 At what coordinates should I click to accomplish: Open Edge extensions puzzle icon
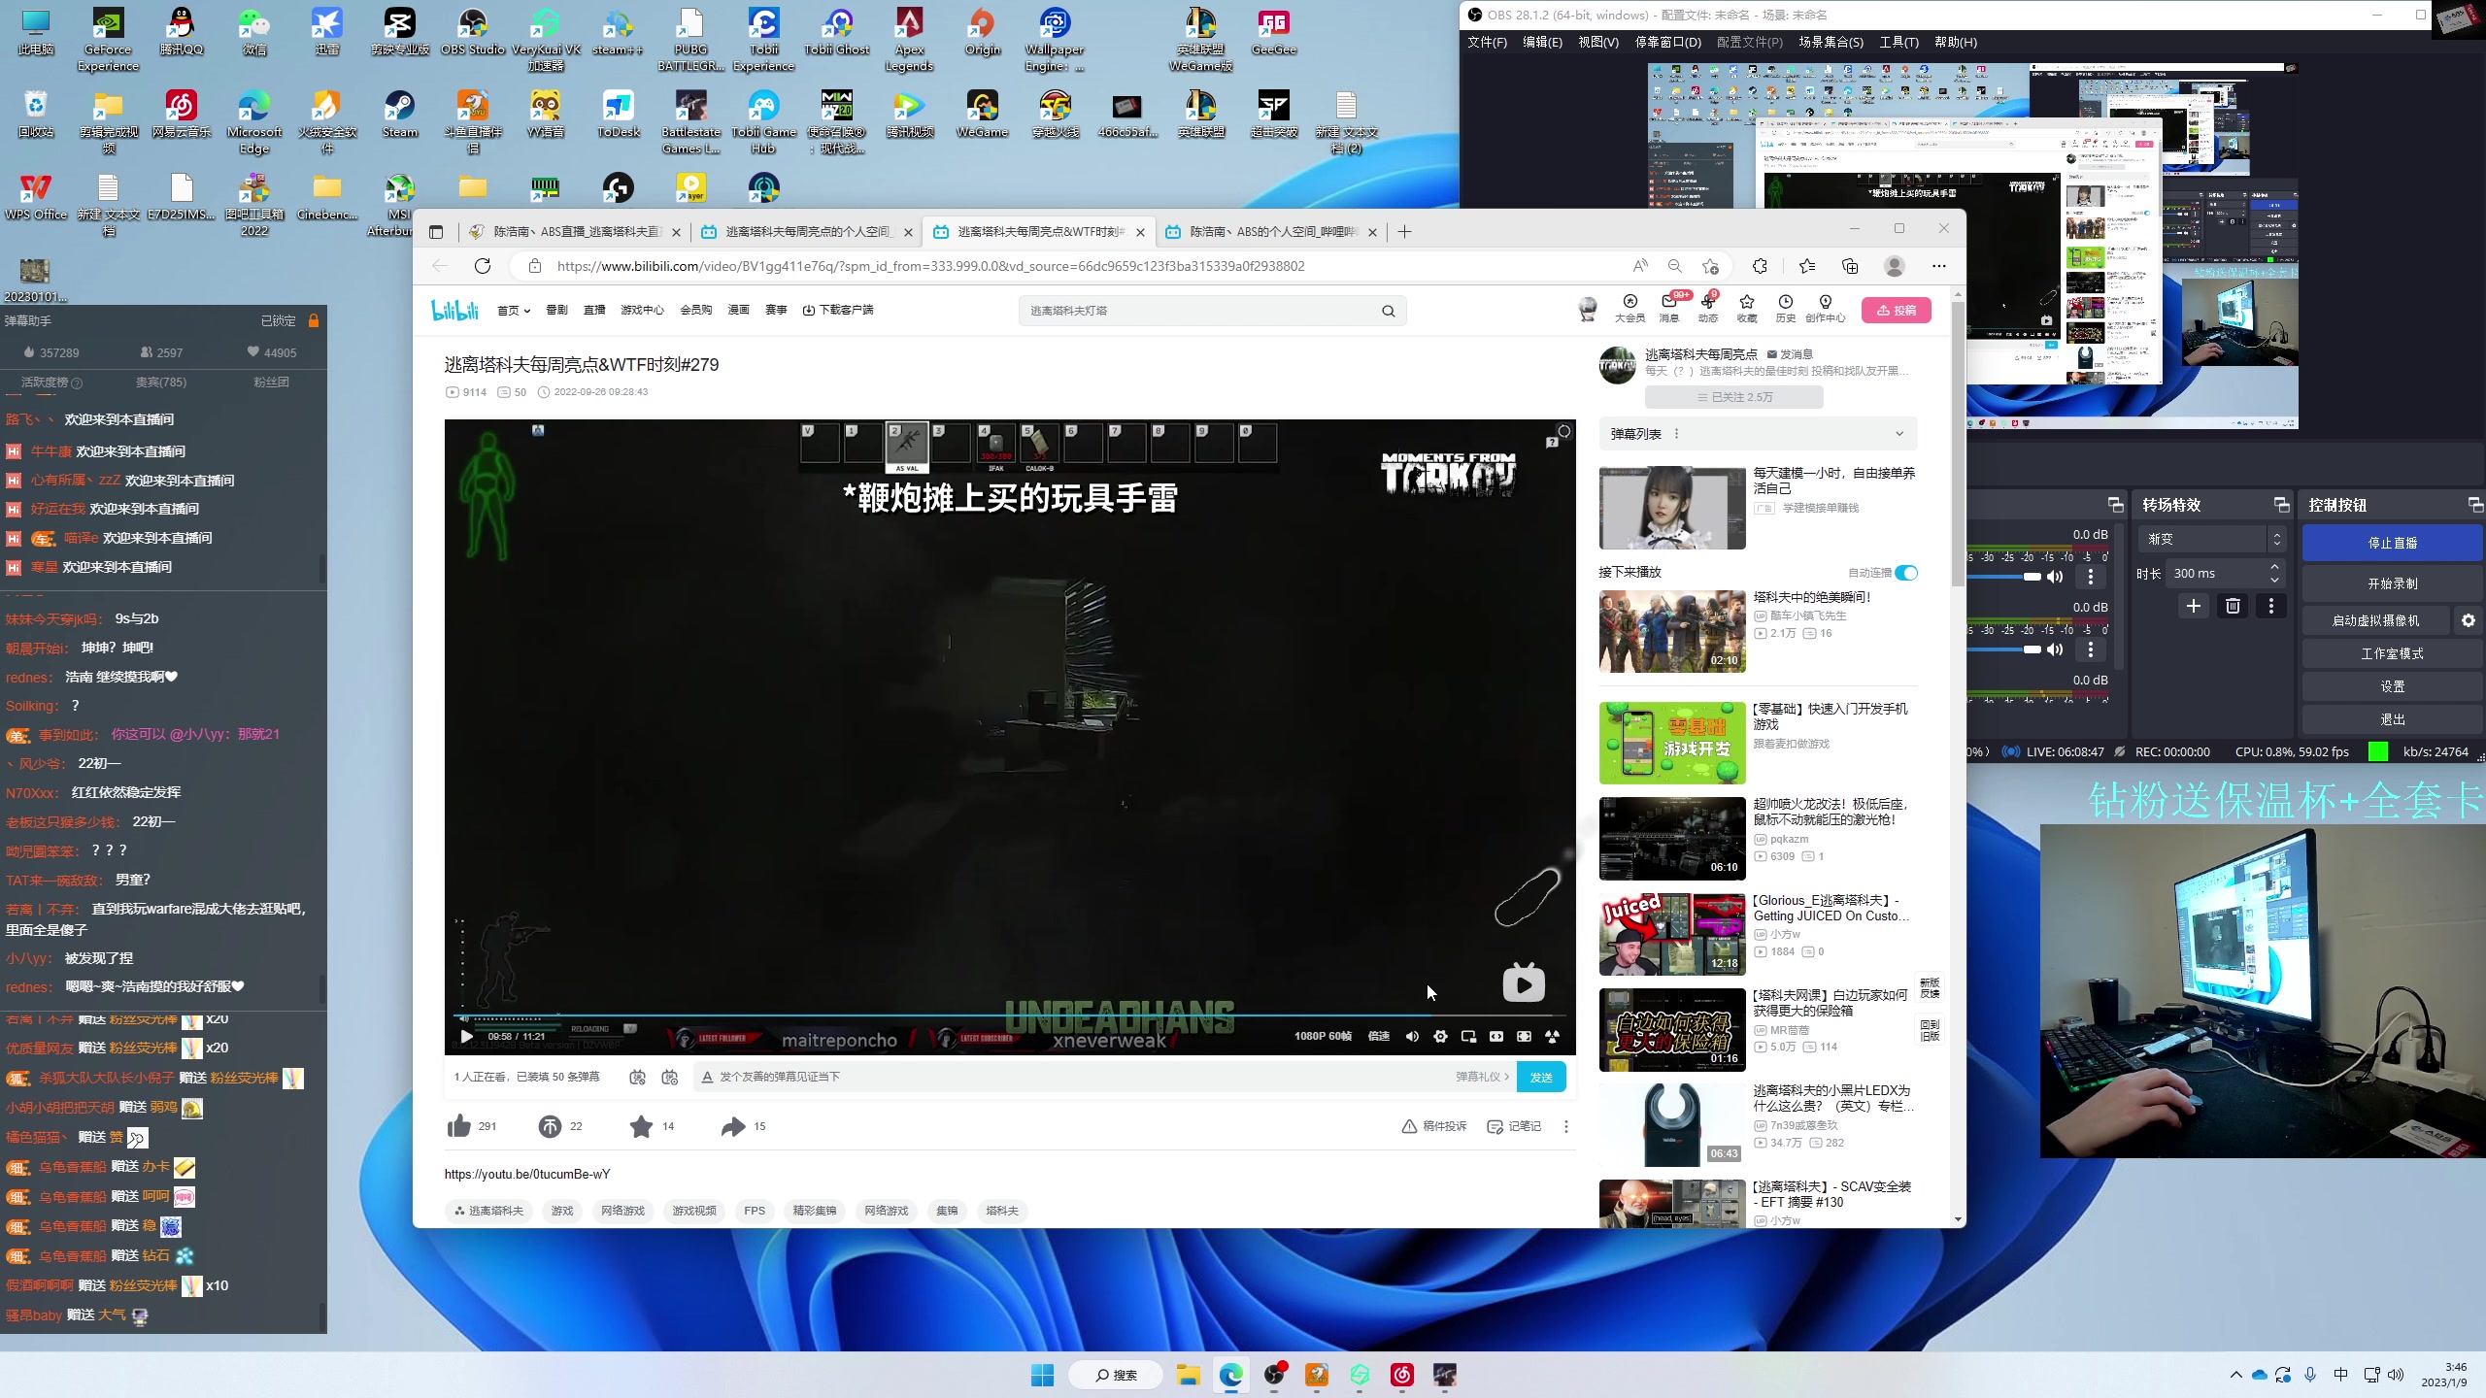click(1760, 266)
